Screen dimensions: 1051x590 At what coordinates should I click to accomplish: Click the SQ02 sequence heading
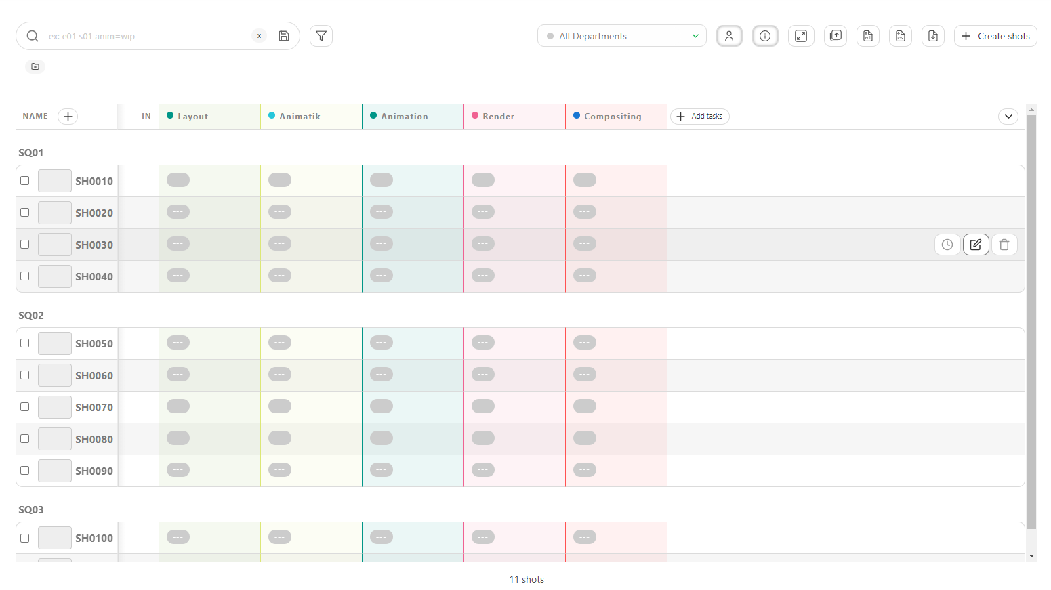click(31, 316)
